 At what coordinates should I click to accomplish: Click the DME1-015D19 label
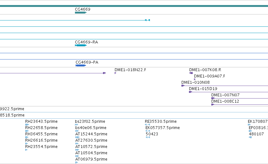203,89
